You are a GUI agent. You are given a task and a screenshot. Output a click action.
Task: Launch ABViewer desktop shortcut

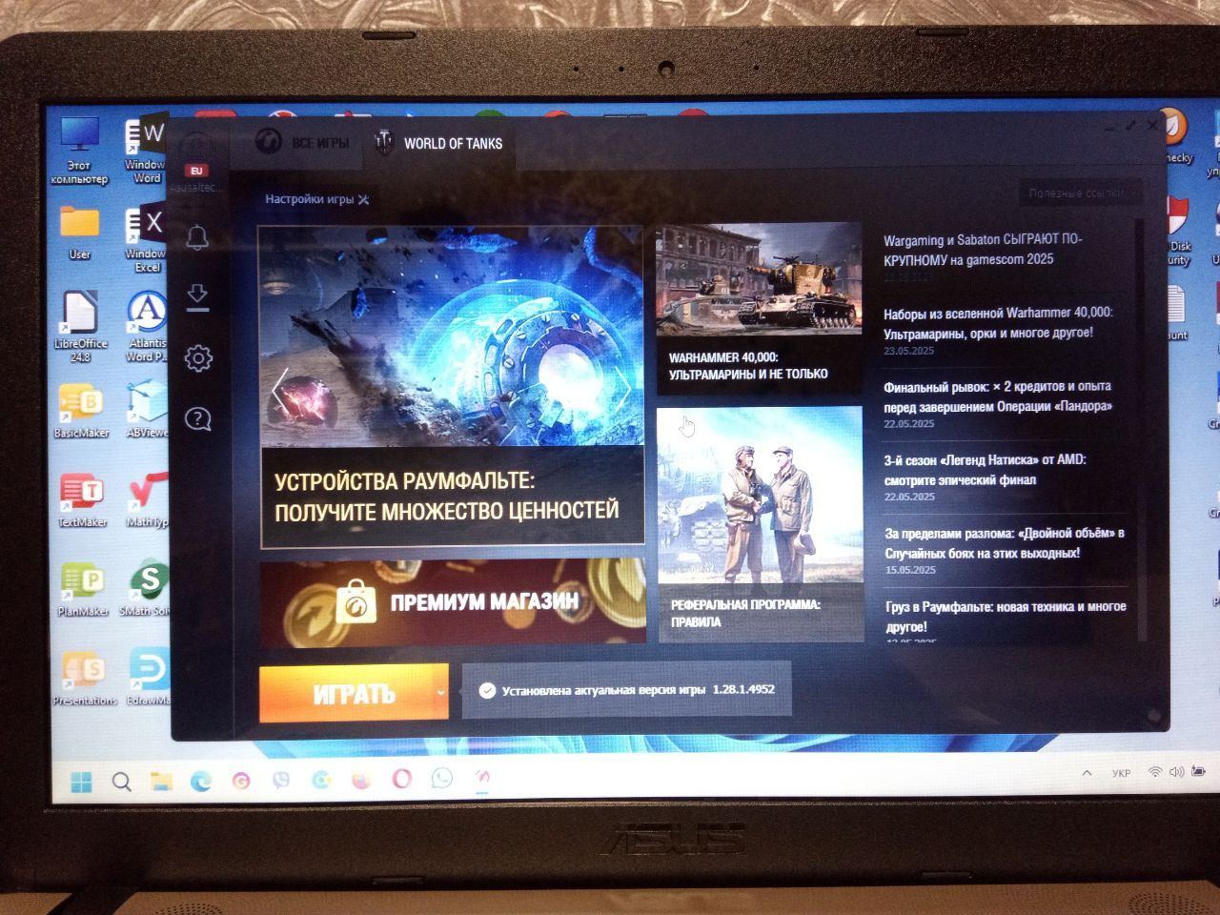(x=148, y=411)
